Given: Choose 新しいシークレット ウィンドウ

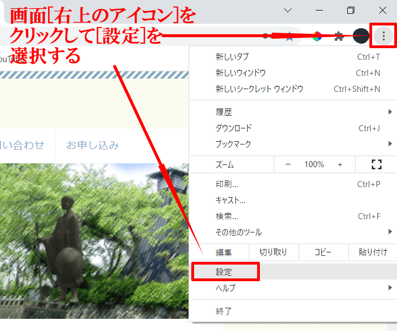Looking at the screenshot, I should point(259,89).
